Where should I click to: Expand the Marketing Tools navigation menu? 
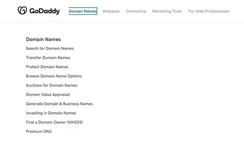click(167, 11)
